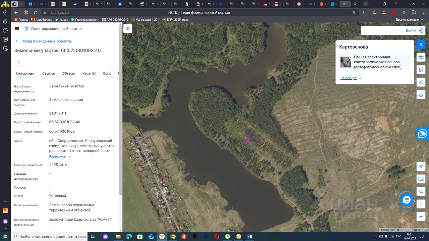Switch to the Сервисы tab
This screenshot has width=429, height=241.
49,74
